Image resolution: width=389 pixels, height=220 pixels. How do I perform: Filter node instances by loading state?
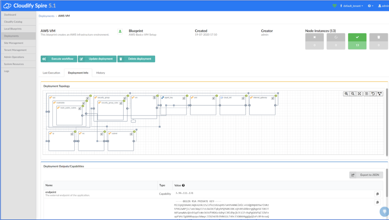(336, 41)
